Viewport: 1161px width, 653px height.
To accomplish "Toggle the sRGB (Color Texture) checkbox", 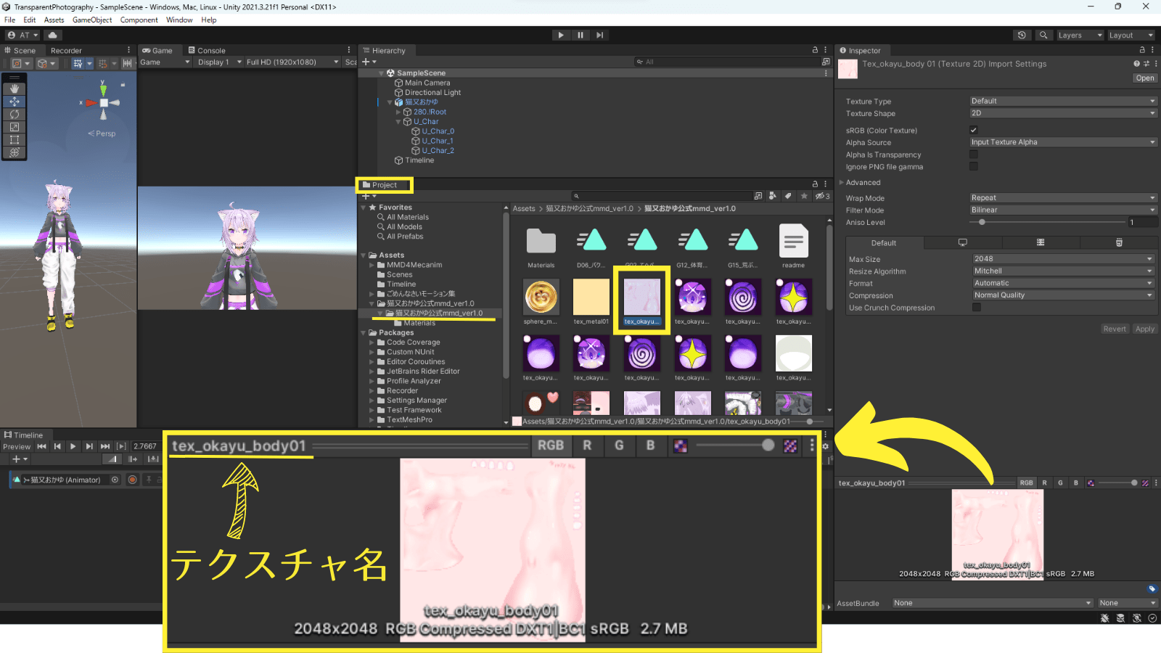I will tap(974, 130).
